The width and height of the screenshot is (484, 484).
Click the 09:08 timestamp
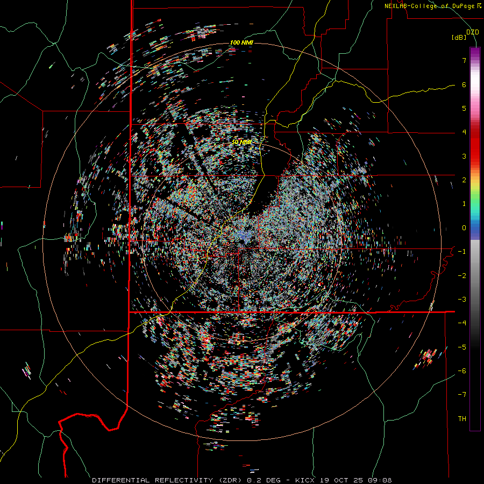point(379,480)
